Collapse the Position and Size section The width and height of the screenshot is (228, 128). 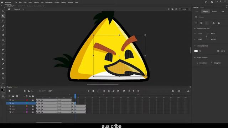click(x=195, y=28)
